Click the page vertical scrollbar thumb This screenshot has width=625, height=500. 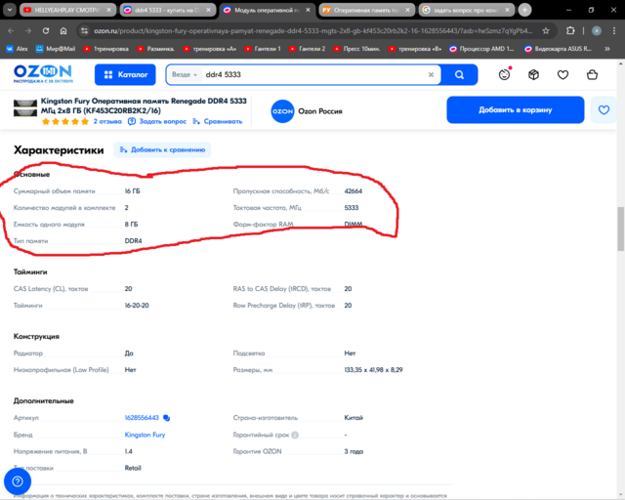click(621, 229)
